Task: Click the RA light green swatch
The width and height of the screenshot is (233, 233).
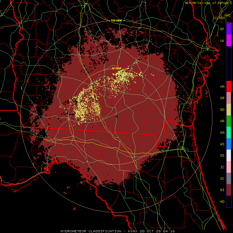Action: coord(229,133)
